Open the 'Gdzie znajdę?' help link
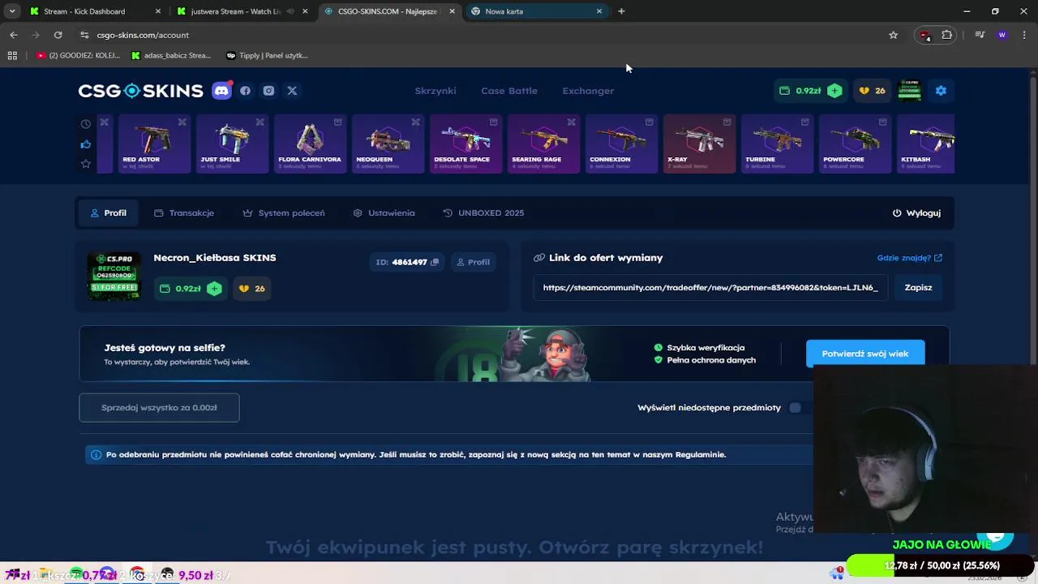The image size is (1038, 584). click(x=909, y=258)
